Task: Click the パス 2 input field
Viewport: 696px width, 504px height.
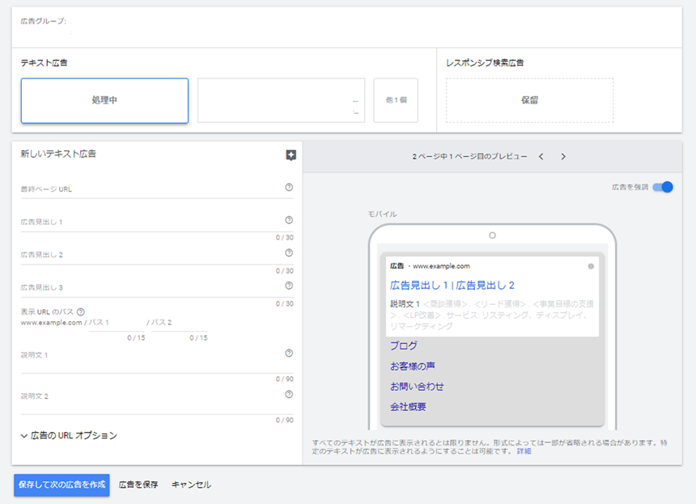Action: pyautogui.click(x=179, y=324)
